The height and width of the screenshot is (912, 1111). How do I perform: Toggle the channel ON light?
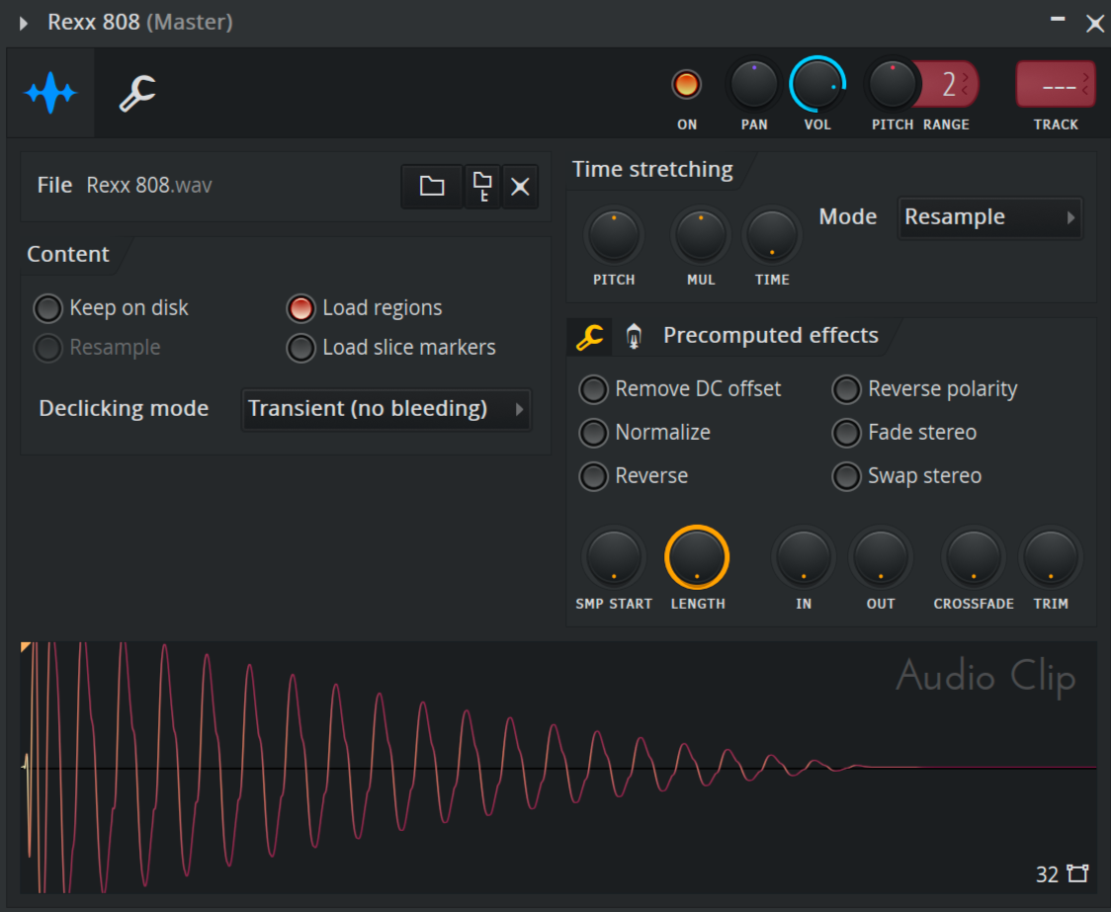point(686,85)
